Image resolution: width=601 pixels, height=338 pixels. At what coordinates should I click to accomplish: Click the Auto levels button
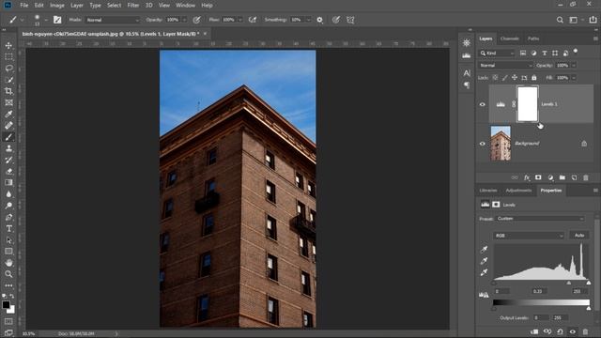(x=579, y=236)
